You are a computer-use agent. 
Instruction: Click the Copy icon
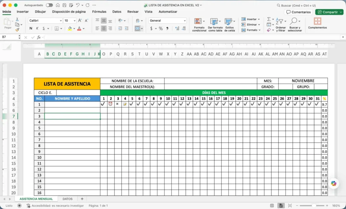tap(17, 25)
